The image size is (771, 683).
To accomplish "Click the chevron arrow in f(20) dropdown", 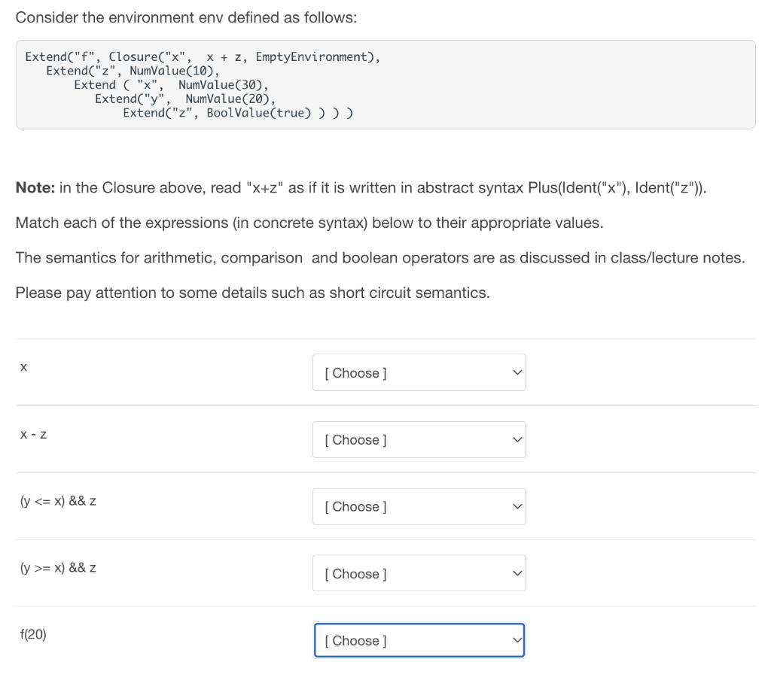I will click(x=517, y=640).
